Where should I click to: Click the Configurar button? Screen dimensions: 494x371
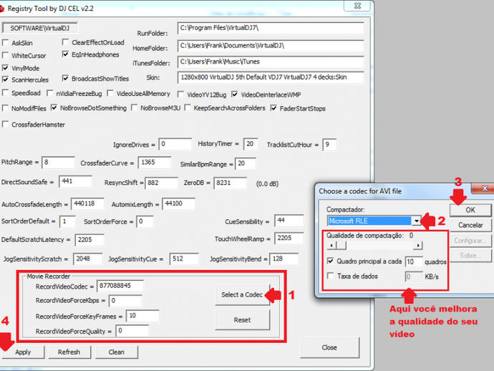point(470,241)
